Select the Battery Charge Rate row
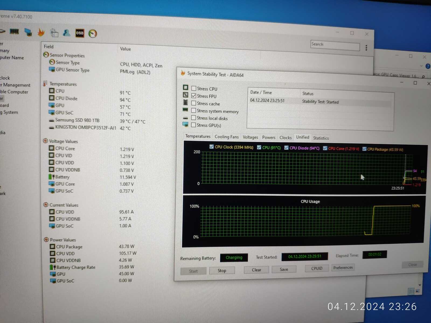 point(92,267)
